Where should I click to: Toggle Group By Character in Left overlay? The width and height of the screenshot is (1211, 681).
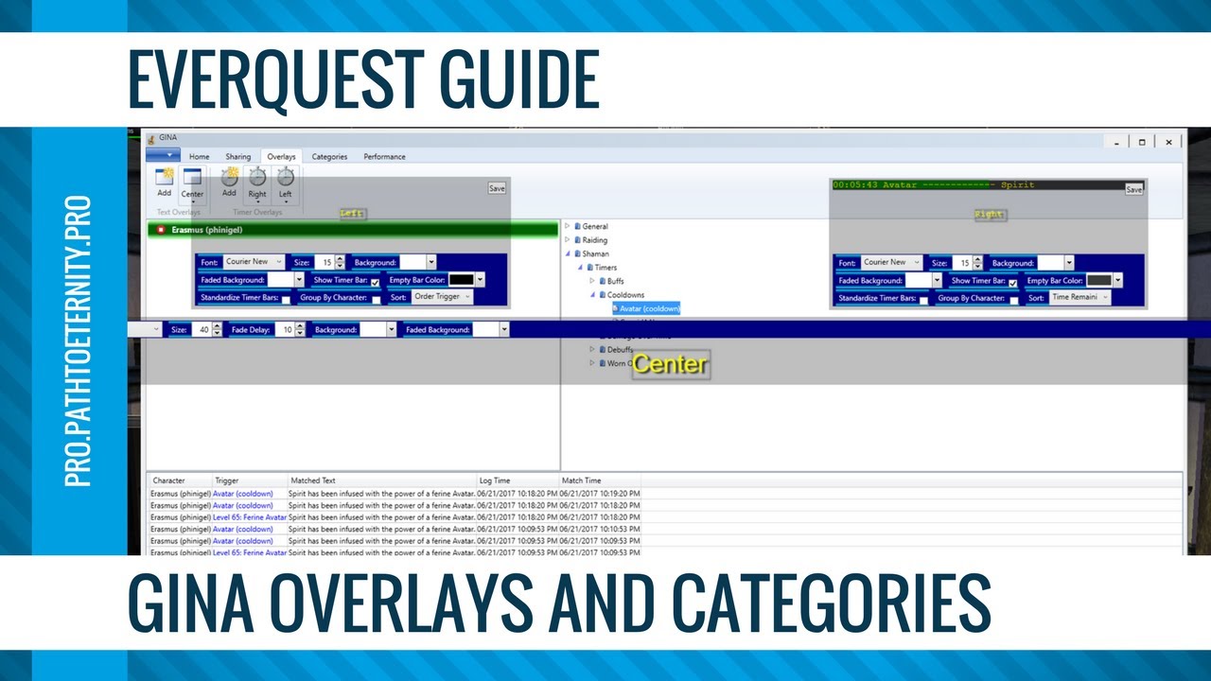click(377, 300)
